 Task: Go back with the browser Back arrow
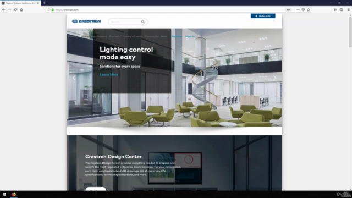4,10
